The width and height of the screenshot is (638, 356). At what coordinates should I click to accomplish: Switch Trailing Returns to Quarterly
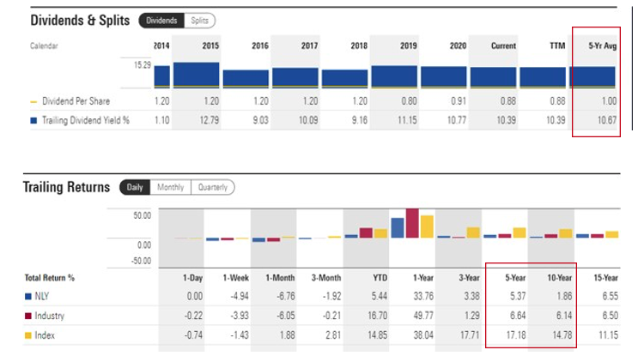(x=213, y=187)
